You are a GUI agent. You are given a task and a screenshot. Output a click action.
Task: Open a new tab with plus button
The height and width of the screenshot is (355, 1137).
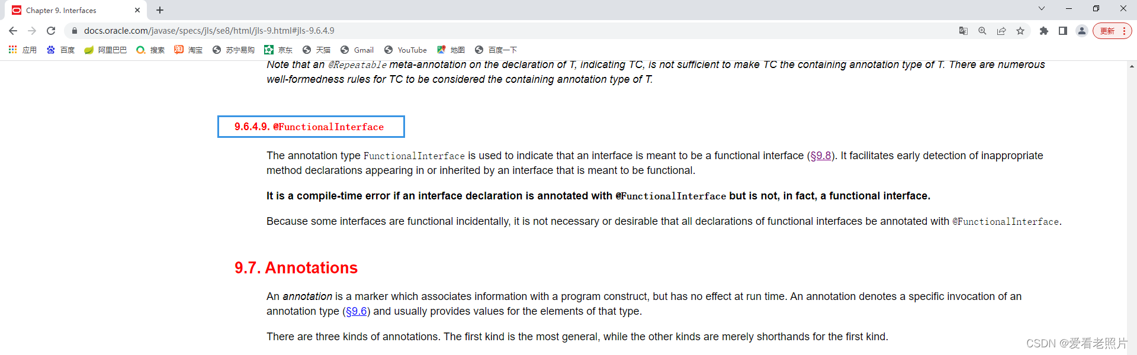pyautogui.click(x=160, y=10)
